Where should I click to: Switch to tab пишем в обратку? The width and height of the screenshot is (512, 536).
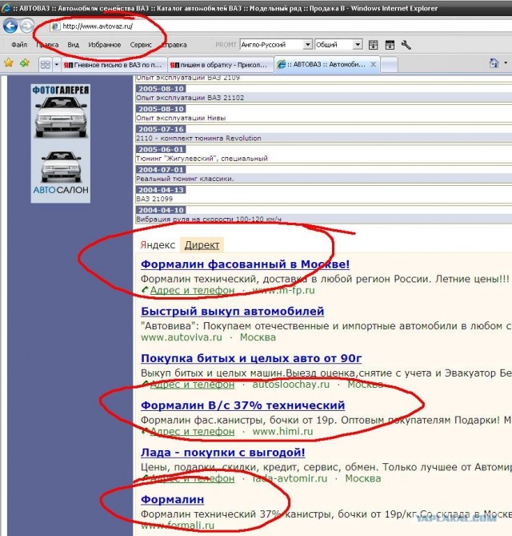click(220, 65)
